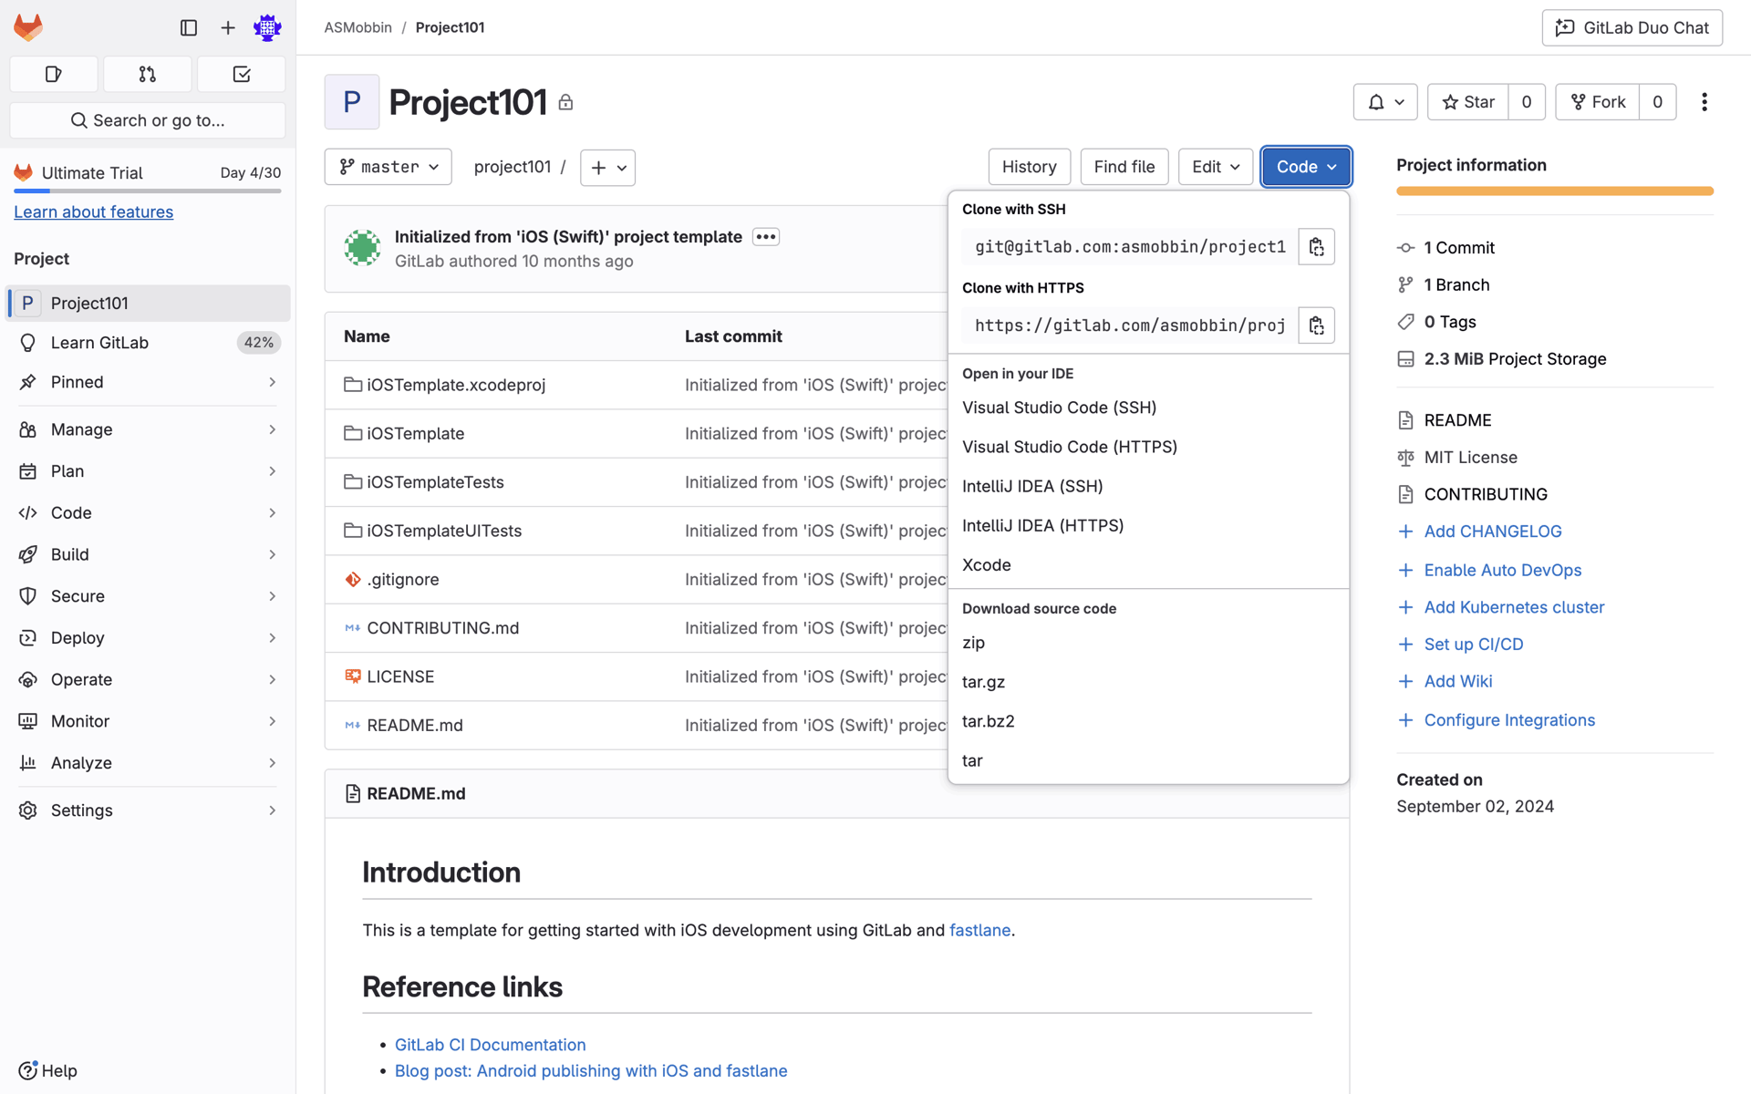Download source code as tar.gz
This screenshot has height=1094, width=1751.
click(x=1148, y=682)
